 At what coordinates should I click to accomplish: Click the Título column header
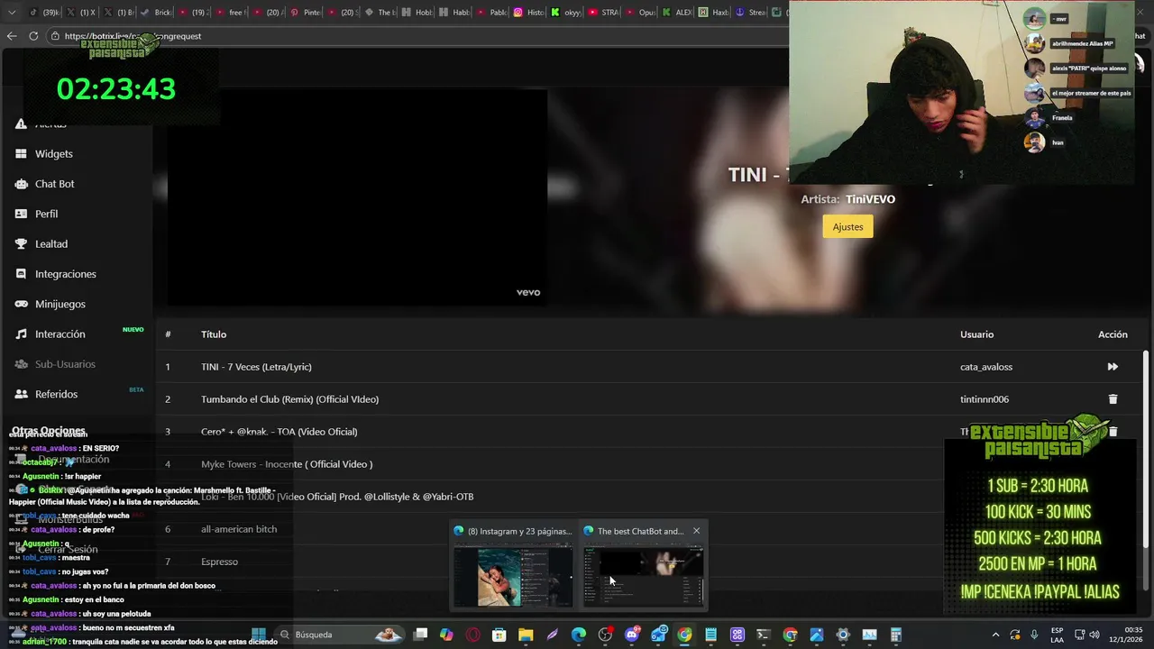[x=214, y=334]
